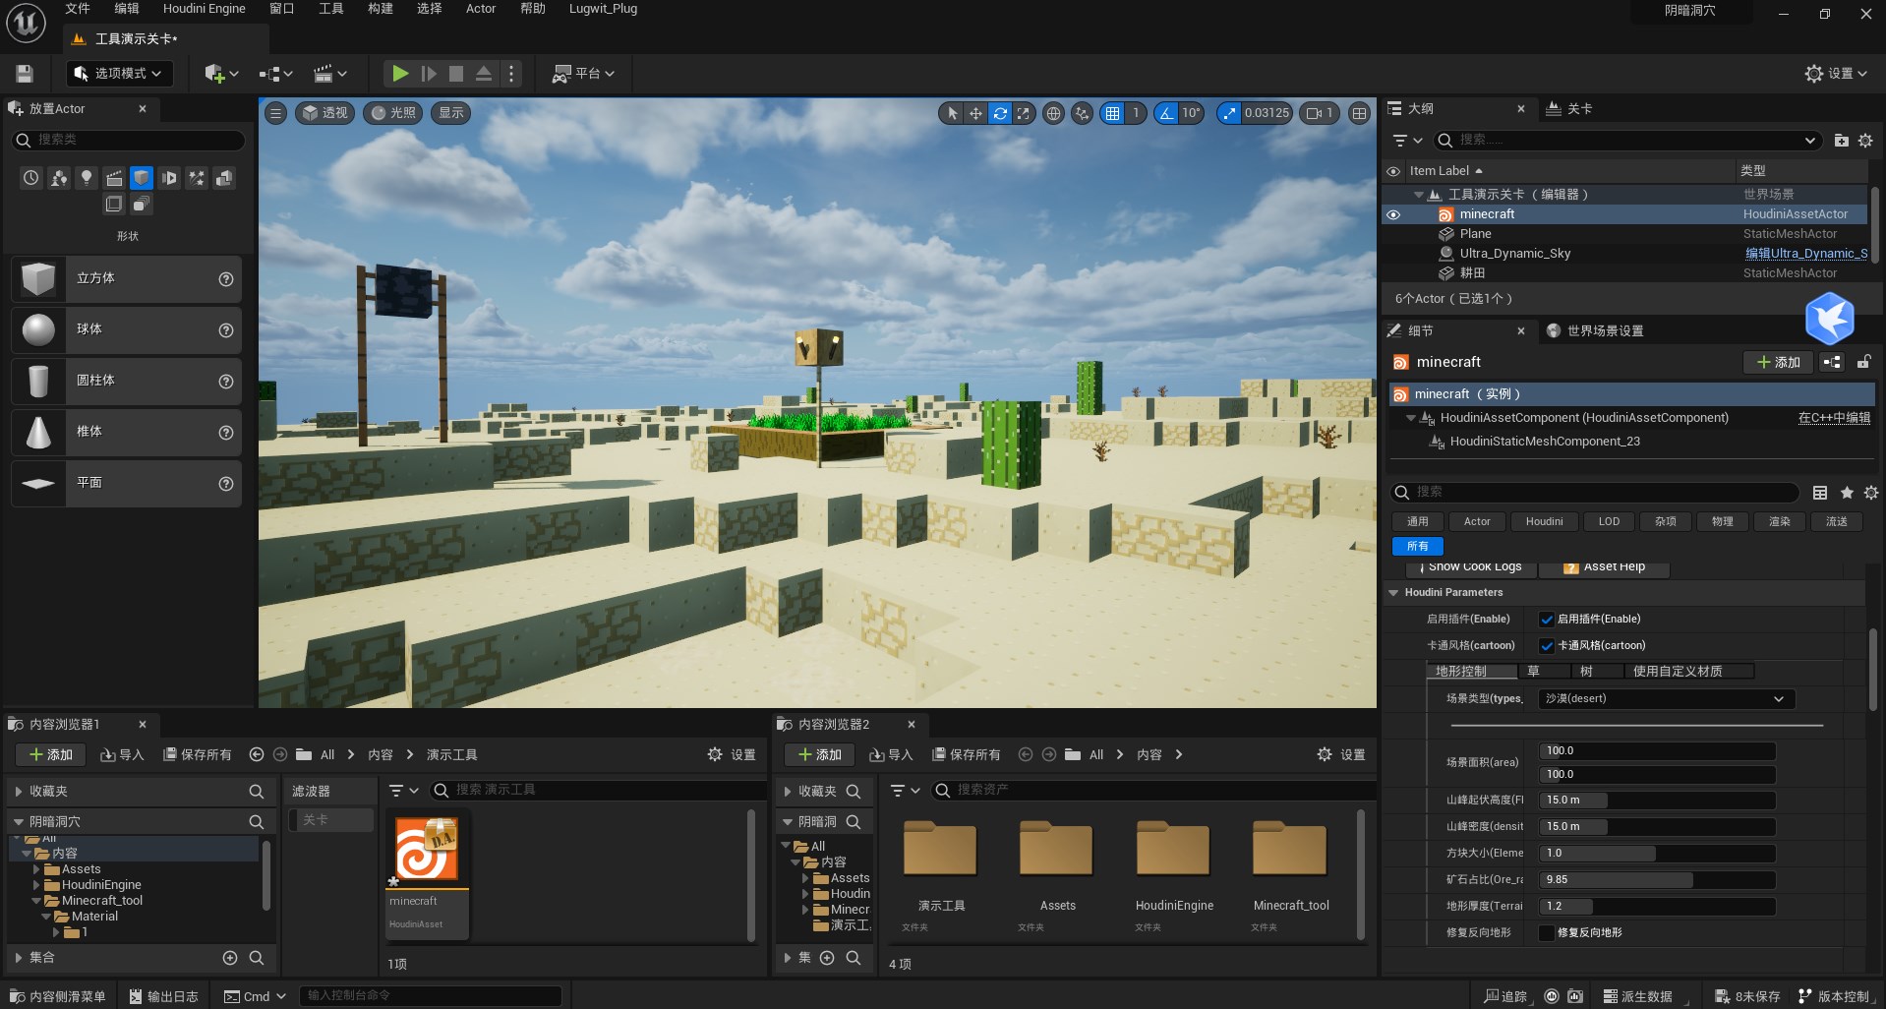Select the minecraft HoudiniAsset thumbnail
Screen dimensions: 1886x1009
pyautogui.click(x=427, y=851)
